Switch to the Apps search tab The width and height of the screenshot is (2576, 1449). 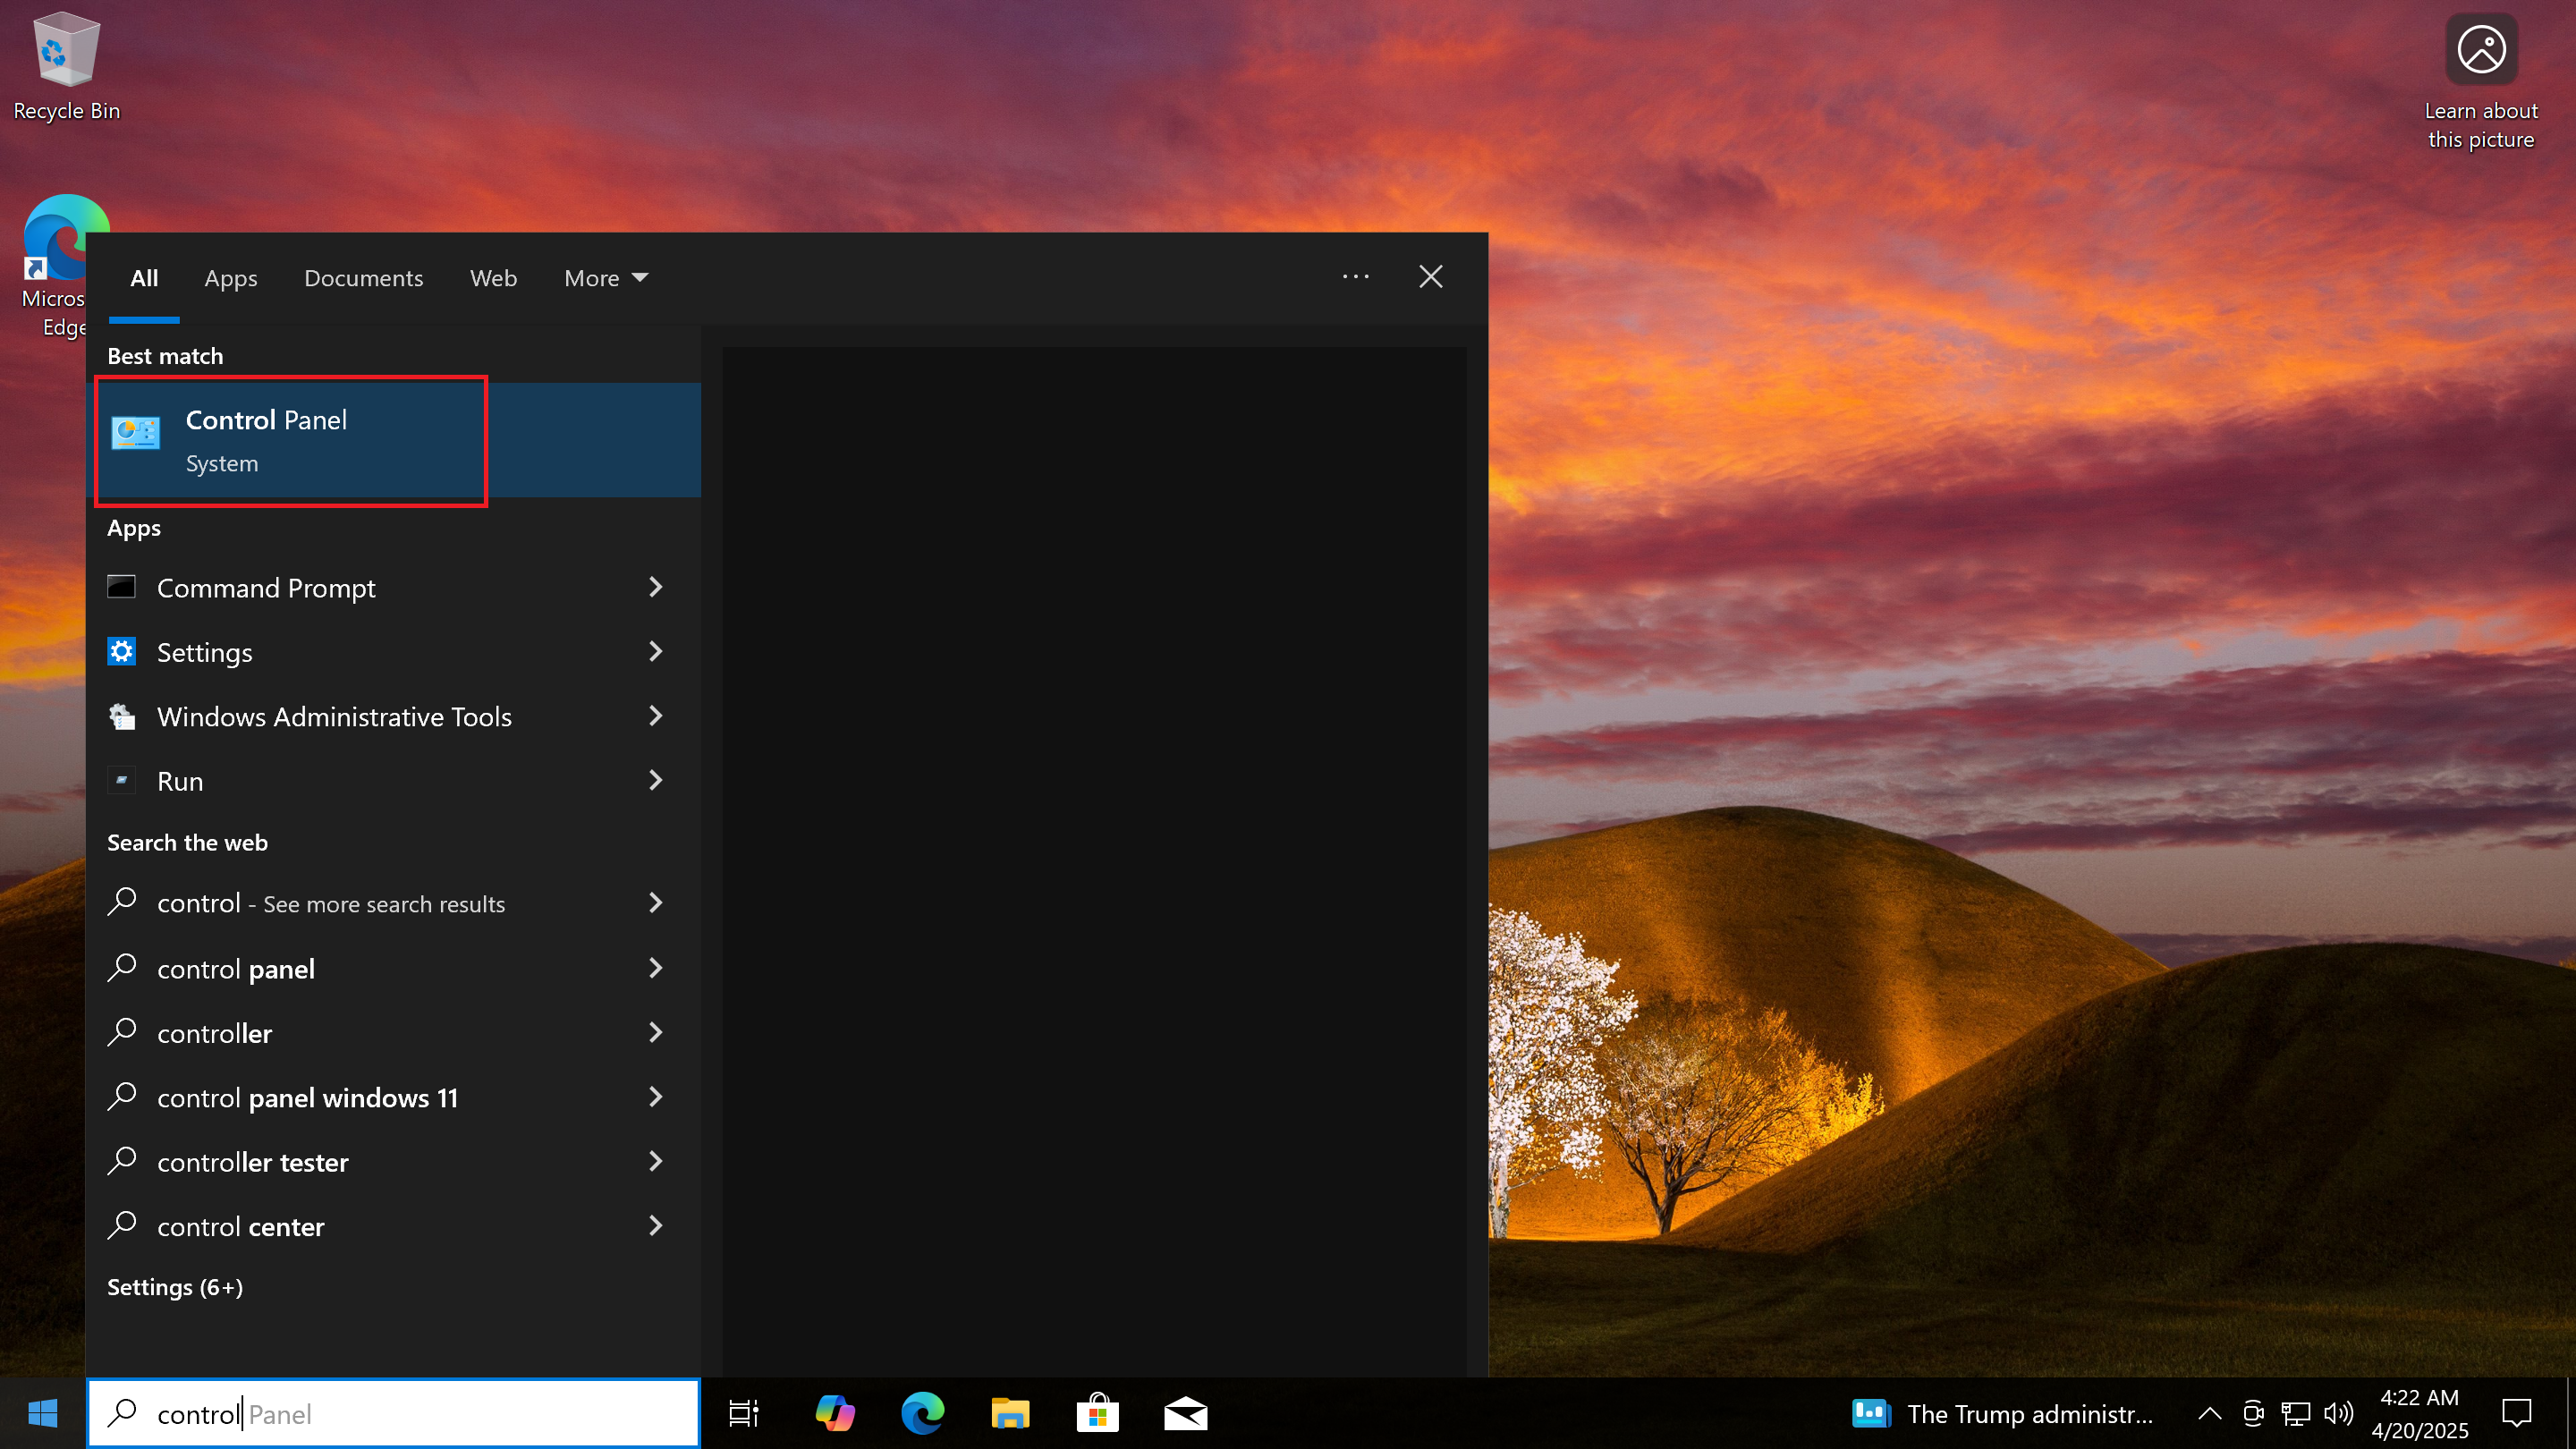point(231,278)
